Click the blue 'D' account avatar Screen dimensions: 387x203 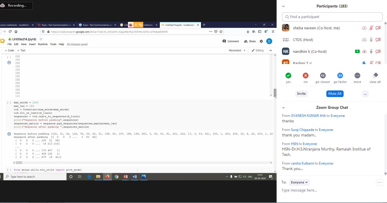click(x=269, y=41)
